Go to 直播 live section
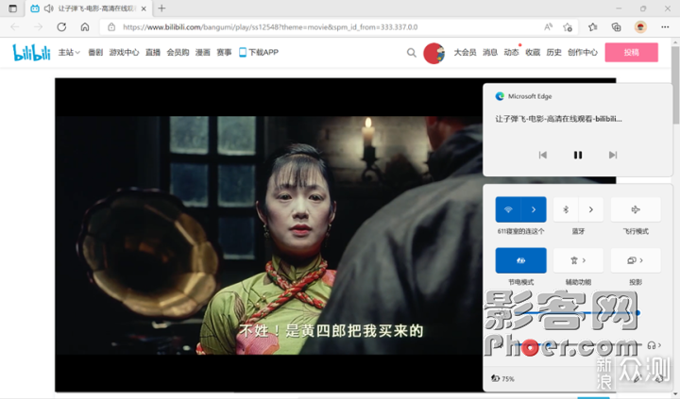680x399 pixels. (x=153, y=53)
